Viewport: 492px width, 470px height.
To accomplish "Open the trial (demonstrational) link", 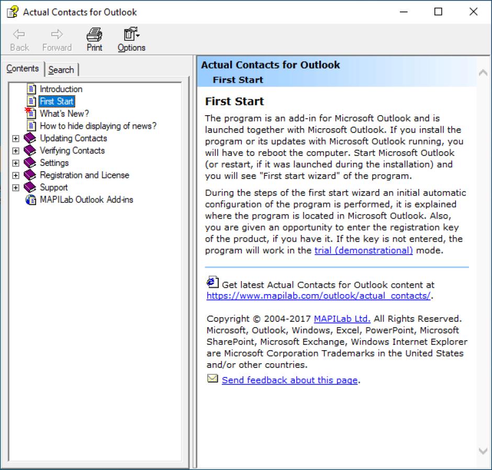I will (x=364, y=250).
